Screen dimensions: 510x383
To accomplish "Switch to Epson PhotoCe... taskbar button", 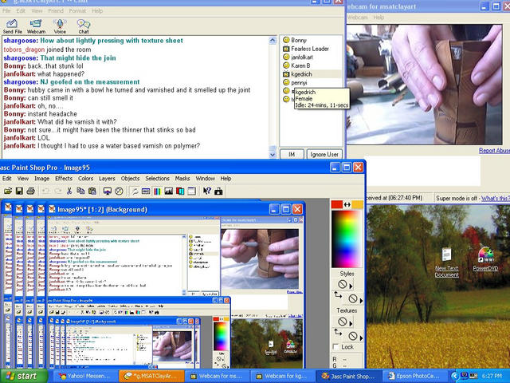I will click(414, 376).
